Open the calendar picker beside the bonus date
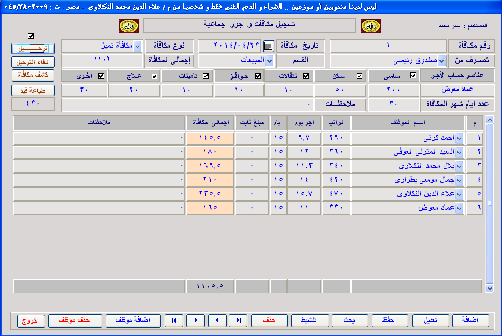 click(268, 46)
